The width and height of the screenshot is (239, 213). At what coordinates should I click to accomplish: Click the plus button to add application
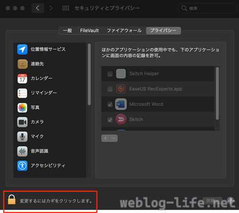[x=106, y=138]
